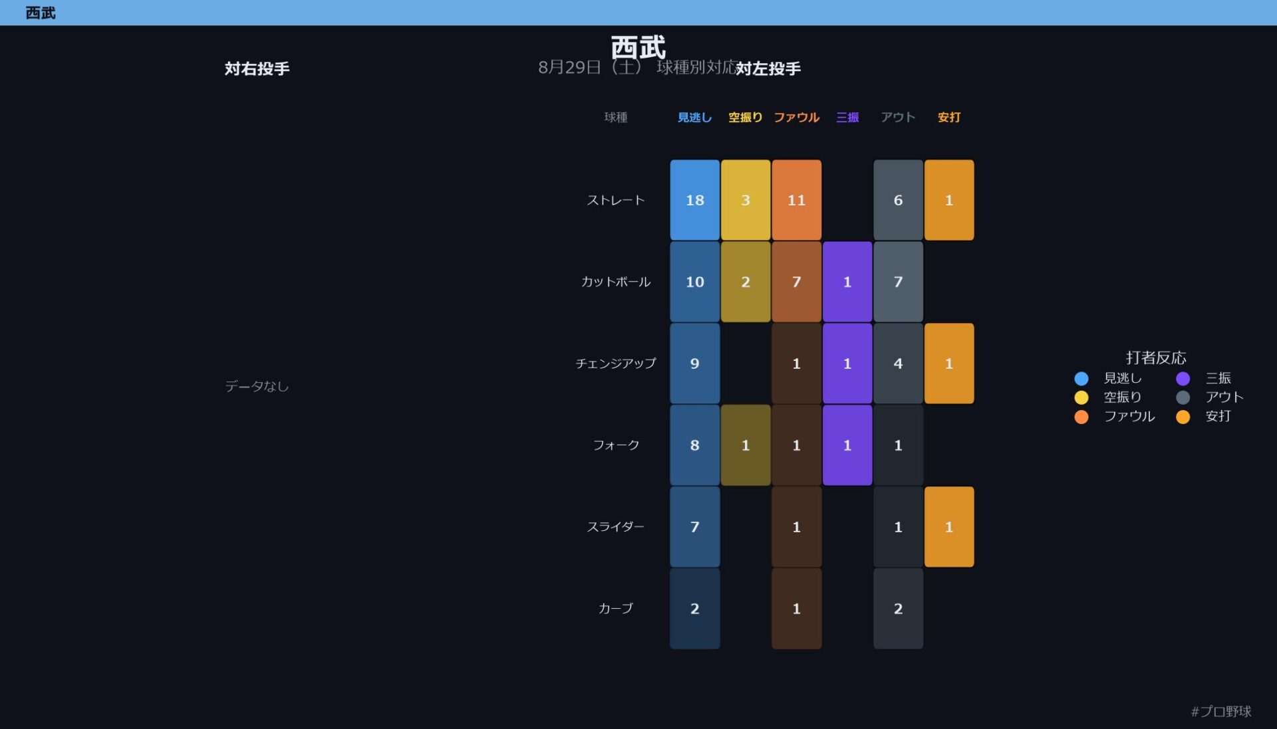Select the フォーク row label
This screenshot has width=1277, height=729.
point(616,445)
